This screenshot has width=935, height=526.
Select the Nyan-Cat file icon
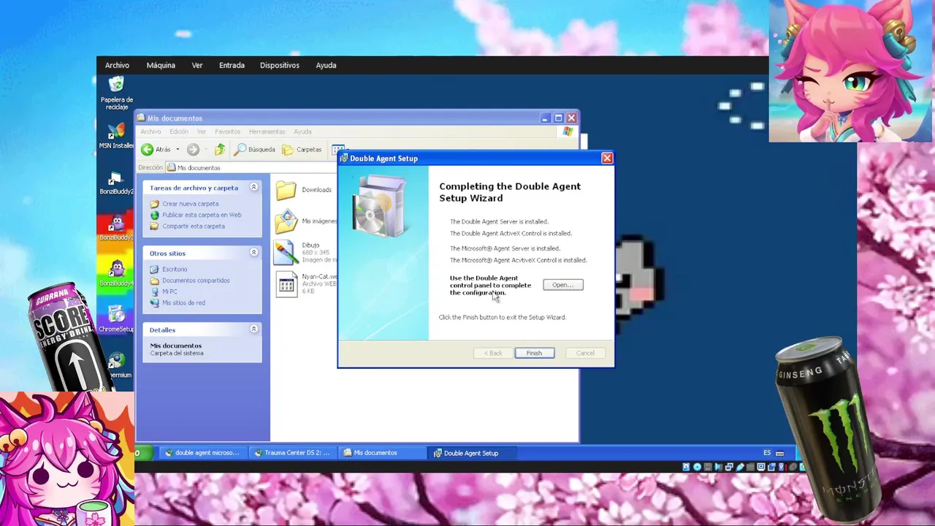(286, 284)
